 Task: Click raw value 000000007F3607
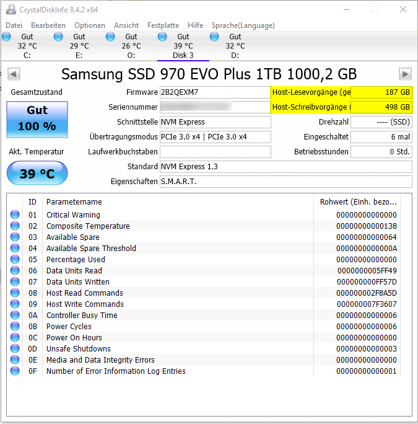(367, 304)
